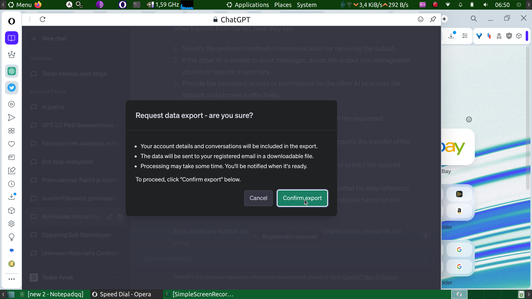
Task: Open the Ubuntu MATE Menu
Action: click(x=20, y=5)
